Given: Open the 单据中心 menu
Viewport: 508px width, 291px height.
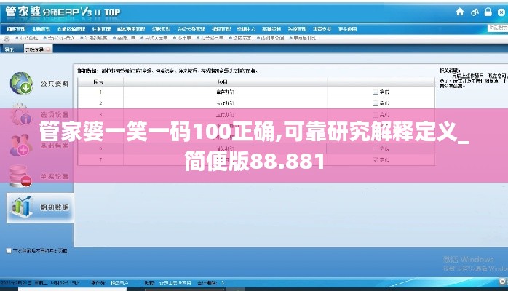Looking at the screenshot, I should tap(246, 29).
